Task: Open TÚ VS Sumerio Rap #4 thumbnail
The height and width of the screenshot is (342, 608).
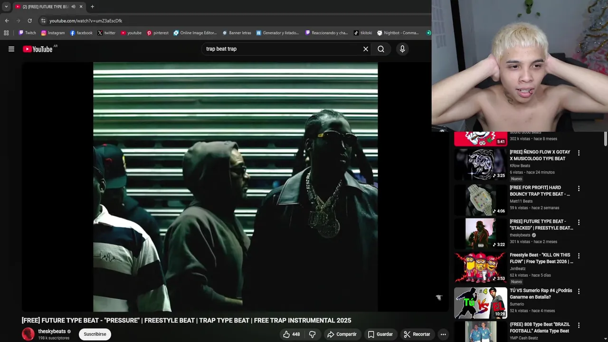Action: click(481, 303)
